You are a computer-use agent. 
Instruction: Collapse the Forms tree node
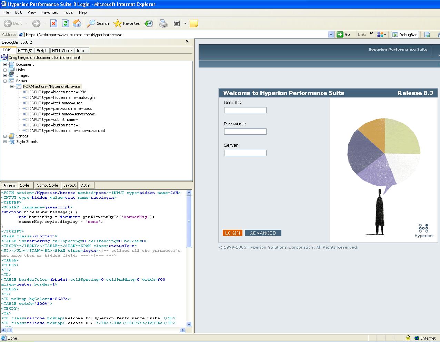(x=5, y=81)
